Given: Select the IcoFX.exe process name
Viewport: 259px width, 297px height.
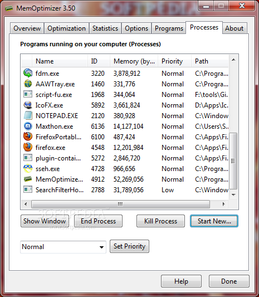Looking at the screenshot, I should click(49, 105).
